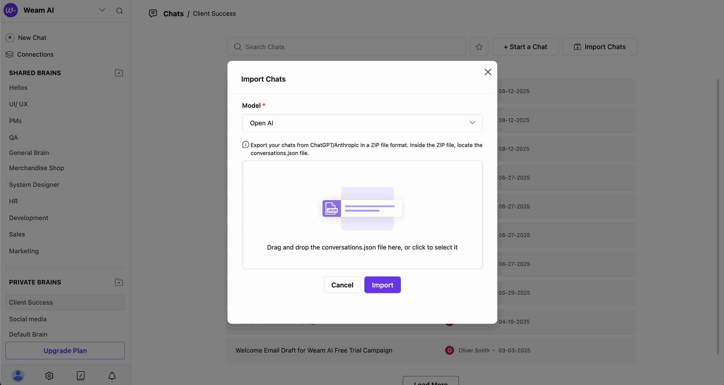Screen dimensions: 724x385
Task: Toggle the favorites star filter
Action: [x=479, y=47]
